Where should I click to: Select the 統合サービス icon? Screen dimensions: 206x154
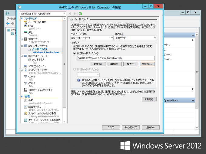tap(26, 107)
